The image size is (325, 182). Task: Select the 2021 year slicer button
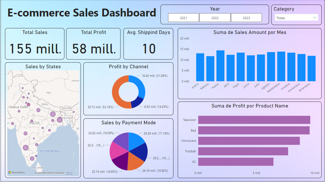(183, 18)
